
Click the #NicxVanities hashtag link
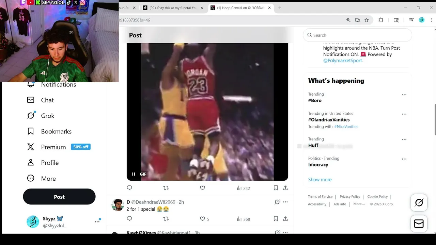(x=346, y=127)
